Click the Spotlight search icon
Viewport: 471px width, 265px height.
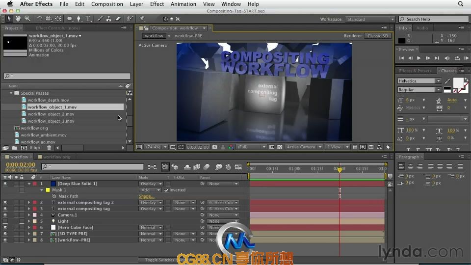(x=461, y=4)
